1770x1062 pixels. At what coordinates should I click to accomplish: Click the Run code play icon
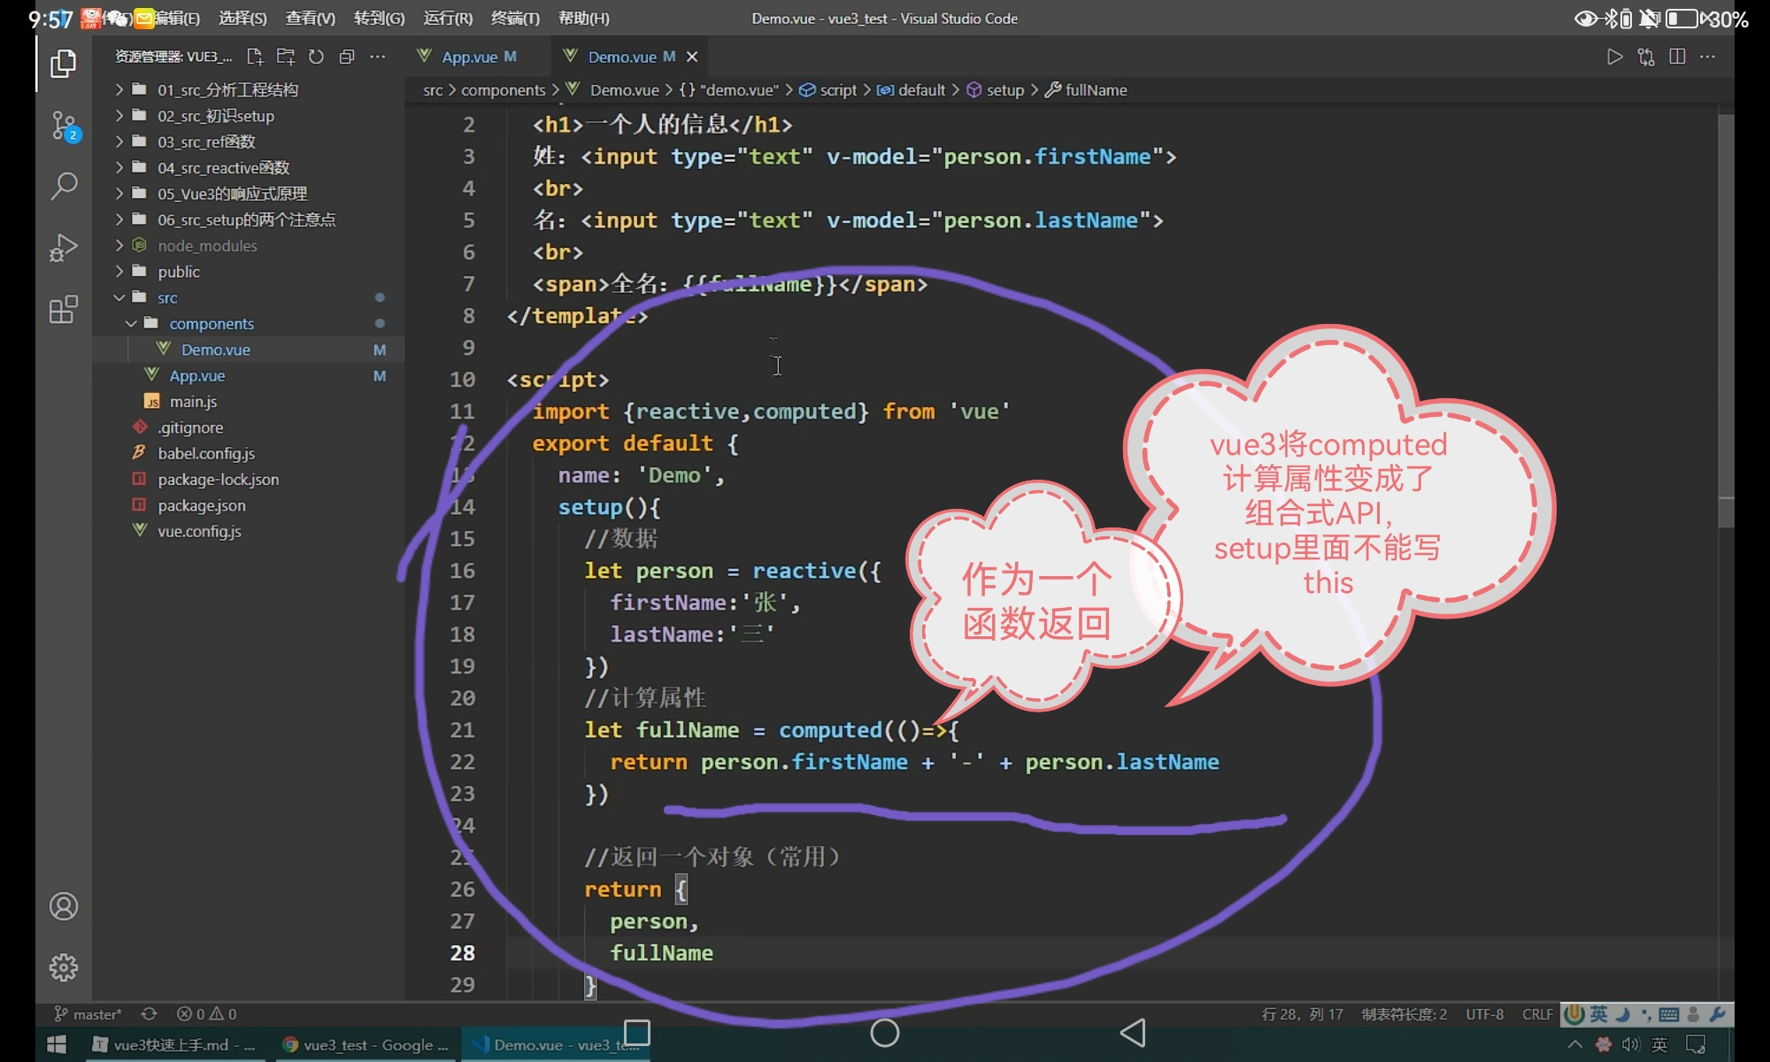pyautogui.click(x=1614, y=57)
